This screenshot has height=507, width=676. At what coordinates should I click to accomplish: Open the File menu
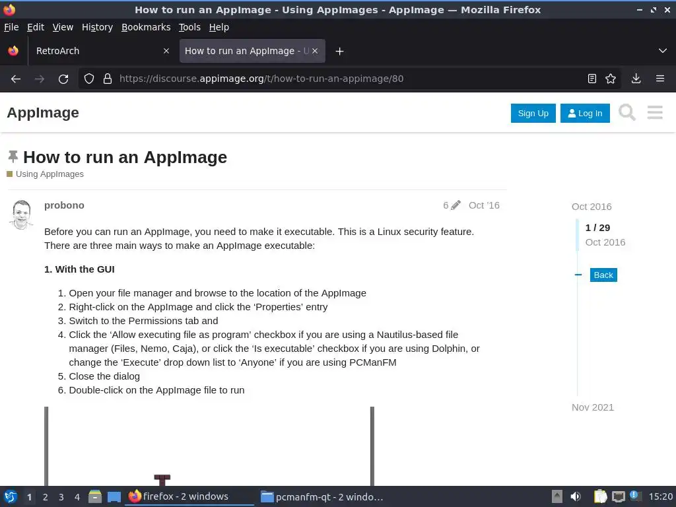(x=11, y=27)
